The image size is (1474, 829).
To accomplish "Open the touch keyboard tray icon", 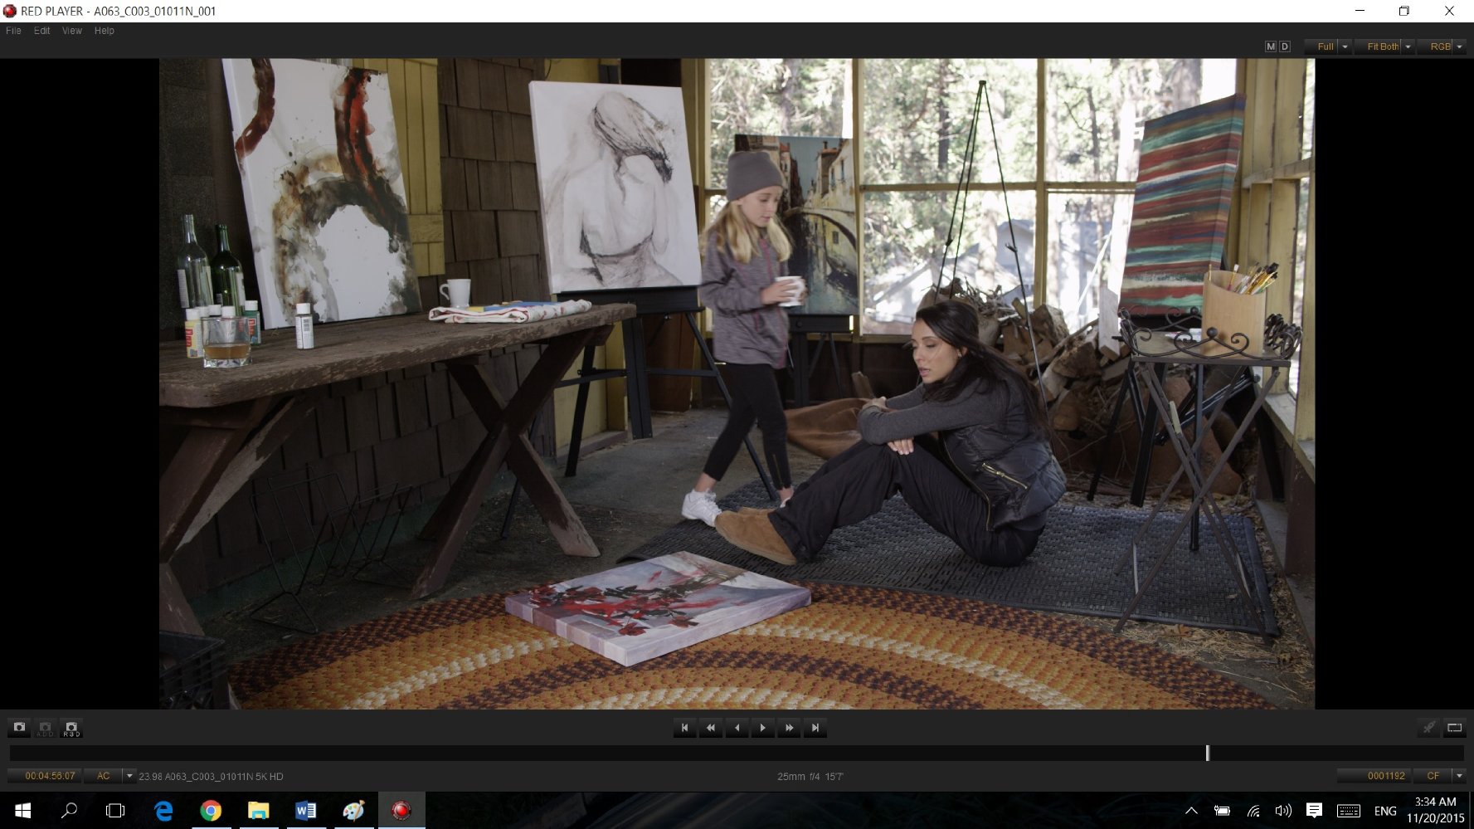I will click(x=1349, y=811).
